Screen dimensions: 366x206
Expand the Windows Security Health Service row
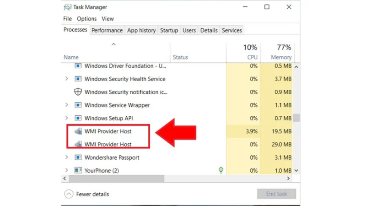[66, 79]
